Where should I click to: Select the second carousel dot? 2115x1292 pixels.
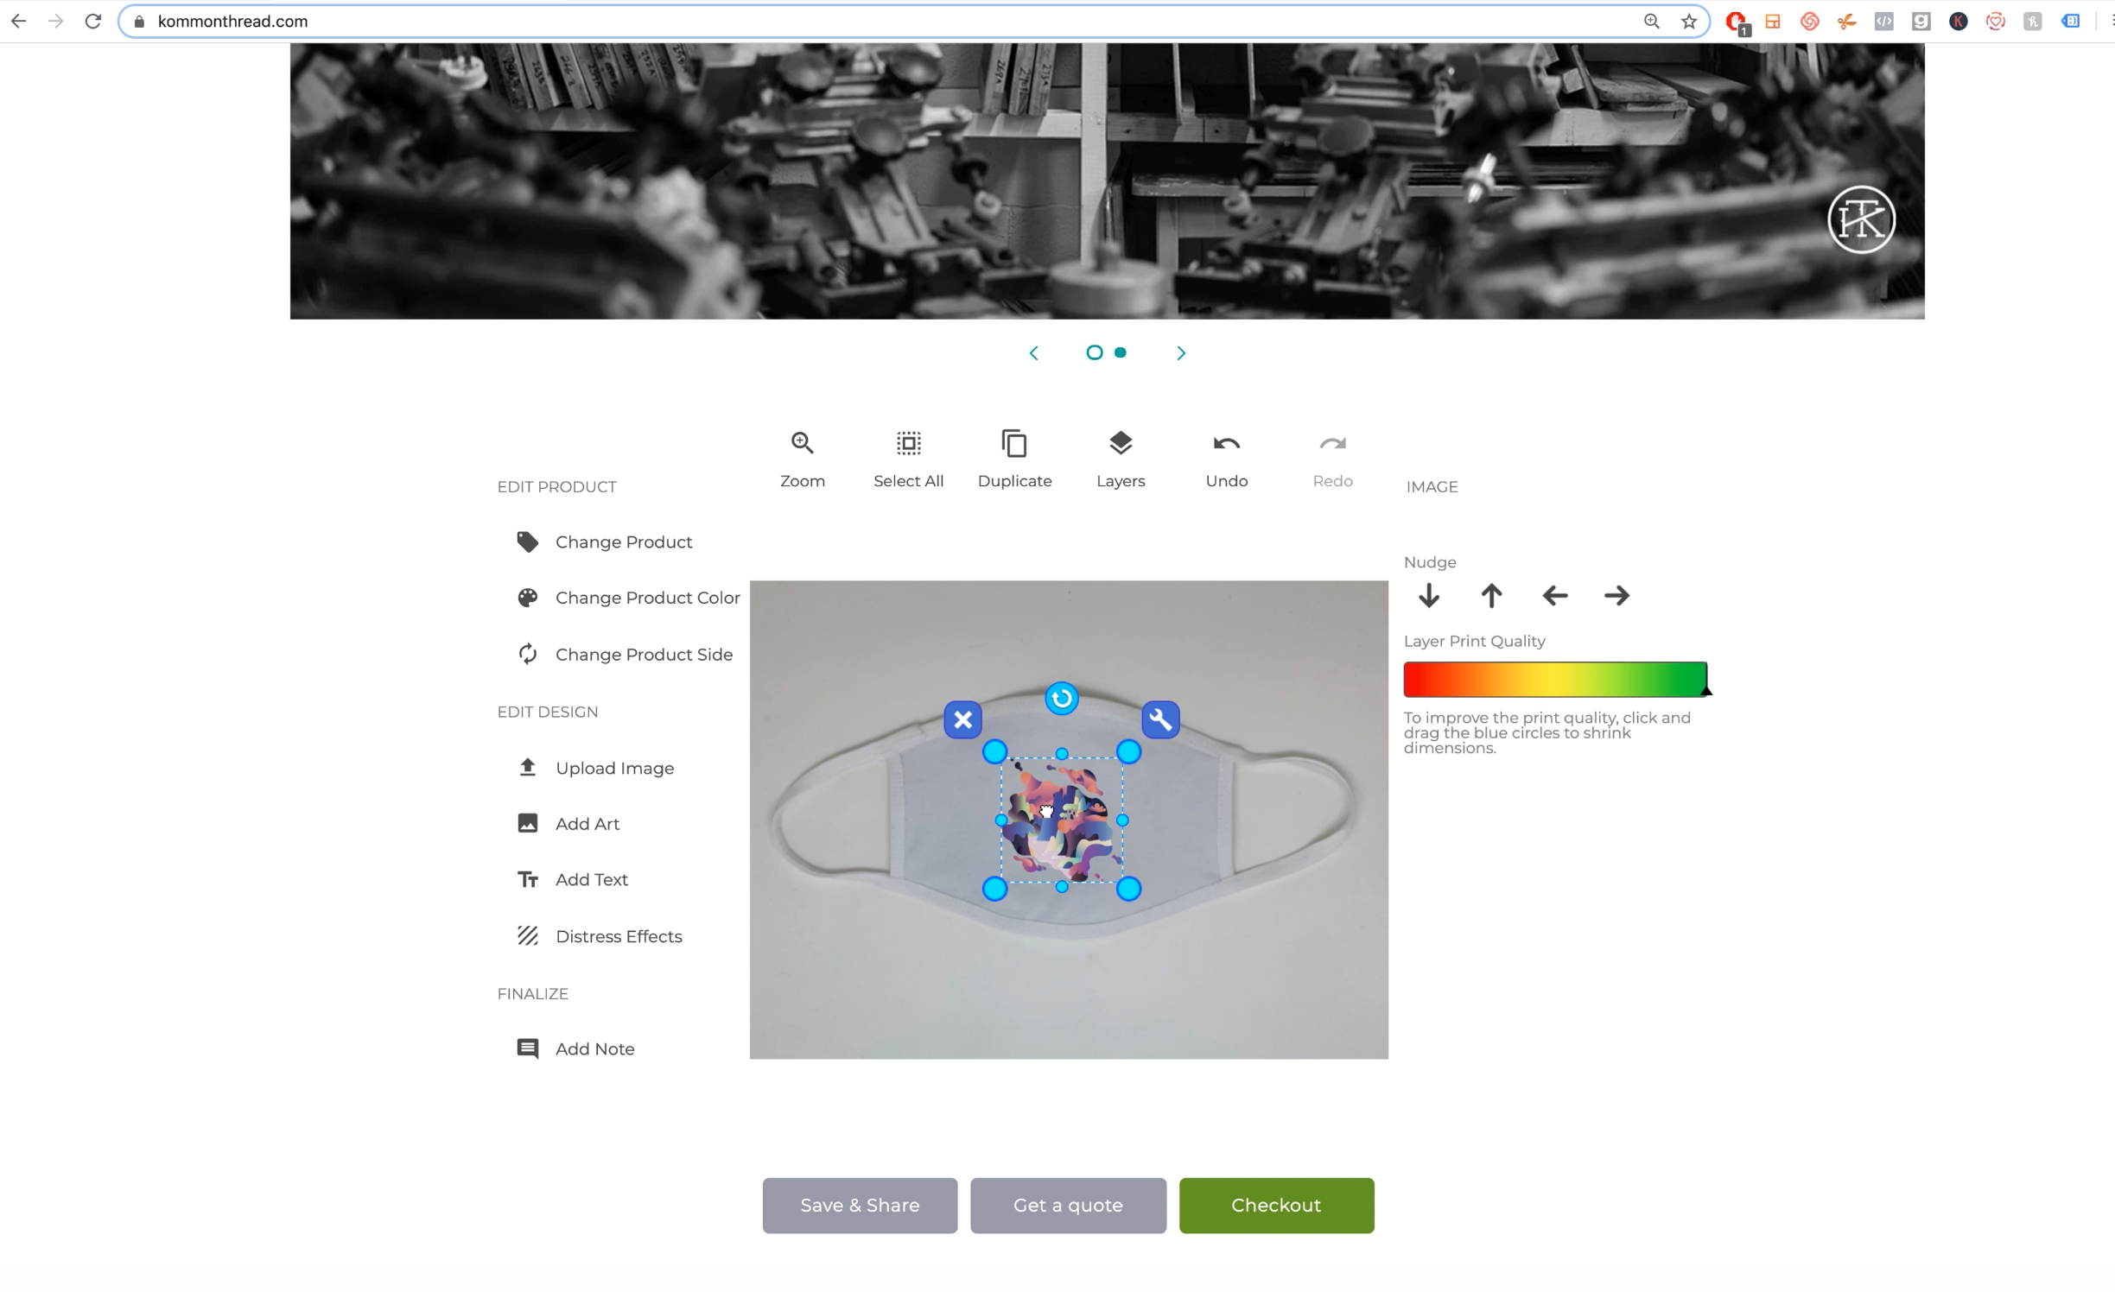coord(1121,352)
